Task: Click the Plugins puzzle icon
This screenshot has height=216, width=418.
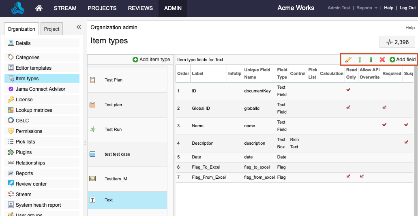Action: coord(11,152)
